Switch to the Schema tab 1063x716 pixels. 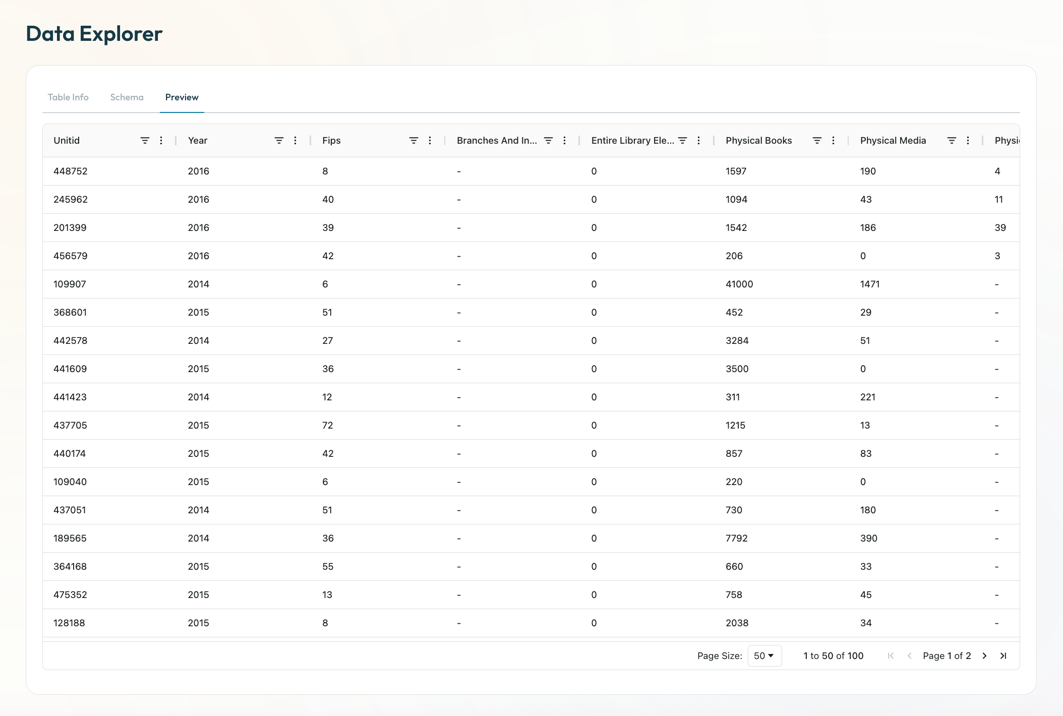127,97
